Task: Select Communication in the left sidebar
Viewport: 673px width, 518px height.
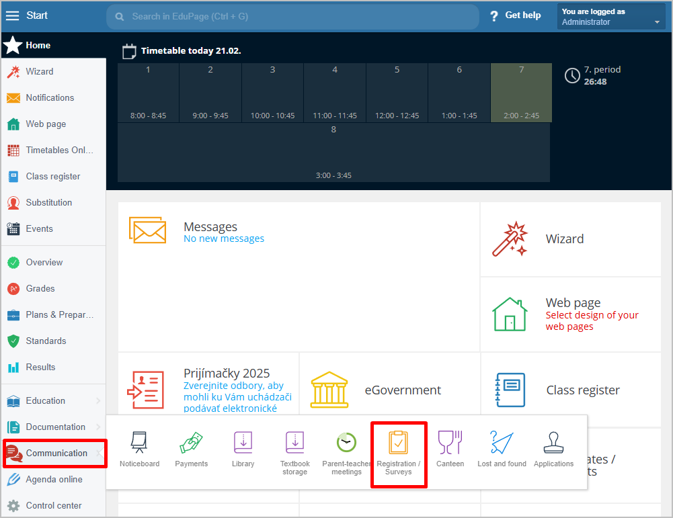Action: [x=55, y=454]
